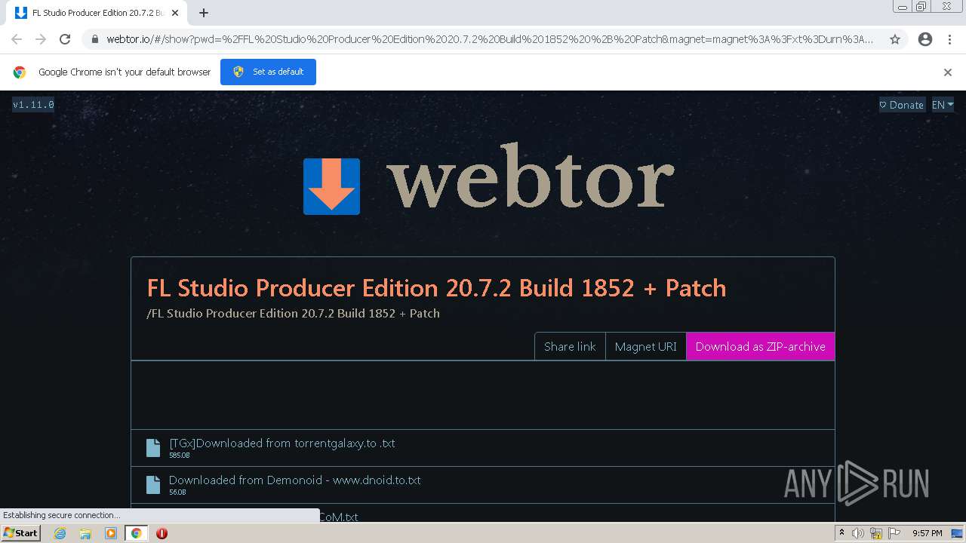Reload the page with the refresh icon
The width and height of the screenshot is (966, 543).
65,39
